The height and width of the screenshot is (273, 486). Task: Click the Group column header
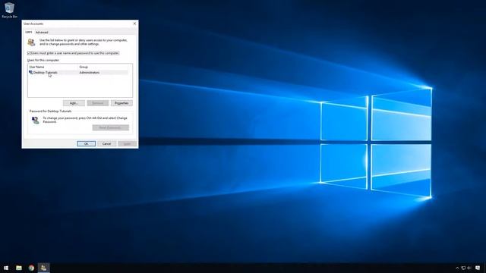pos(84,67)
